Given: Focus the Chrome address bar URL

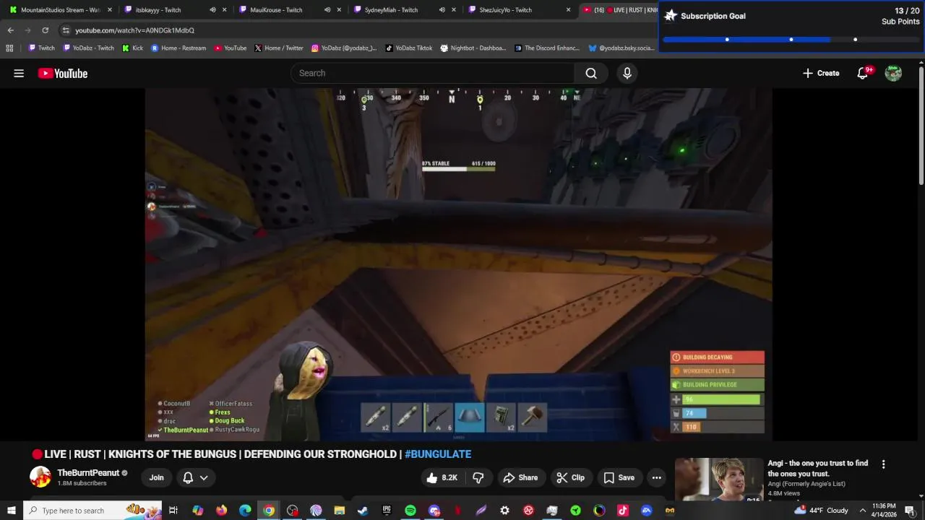Looking at the screenshot, I should pos(135,30).
